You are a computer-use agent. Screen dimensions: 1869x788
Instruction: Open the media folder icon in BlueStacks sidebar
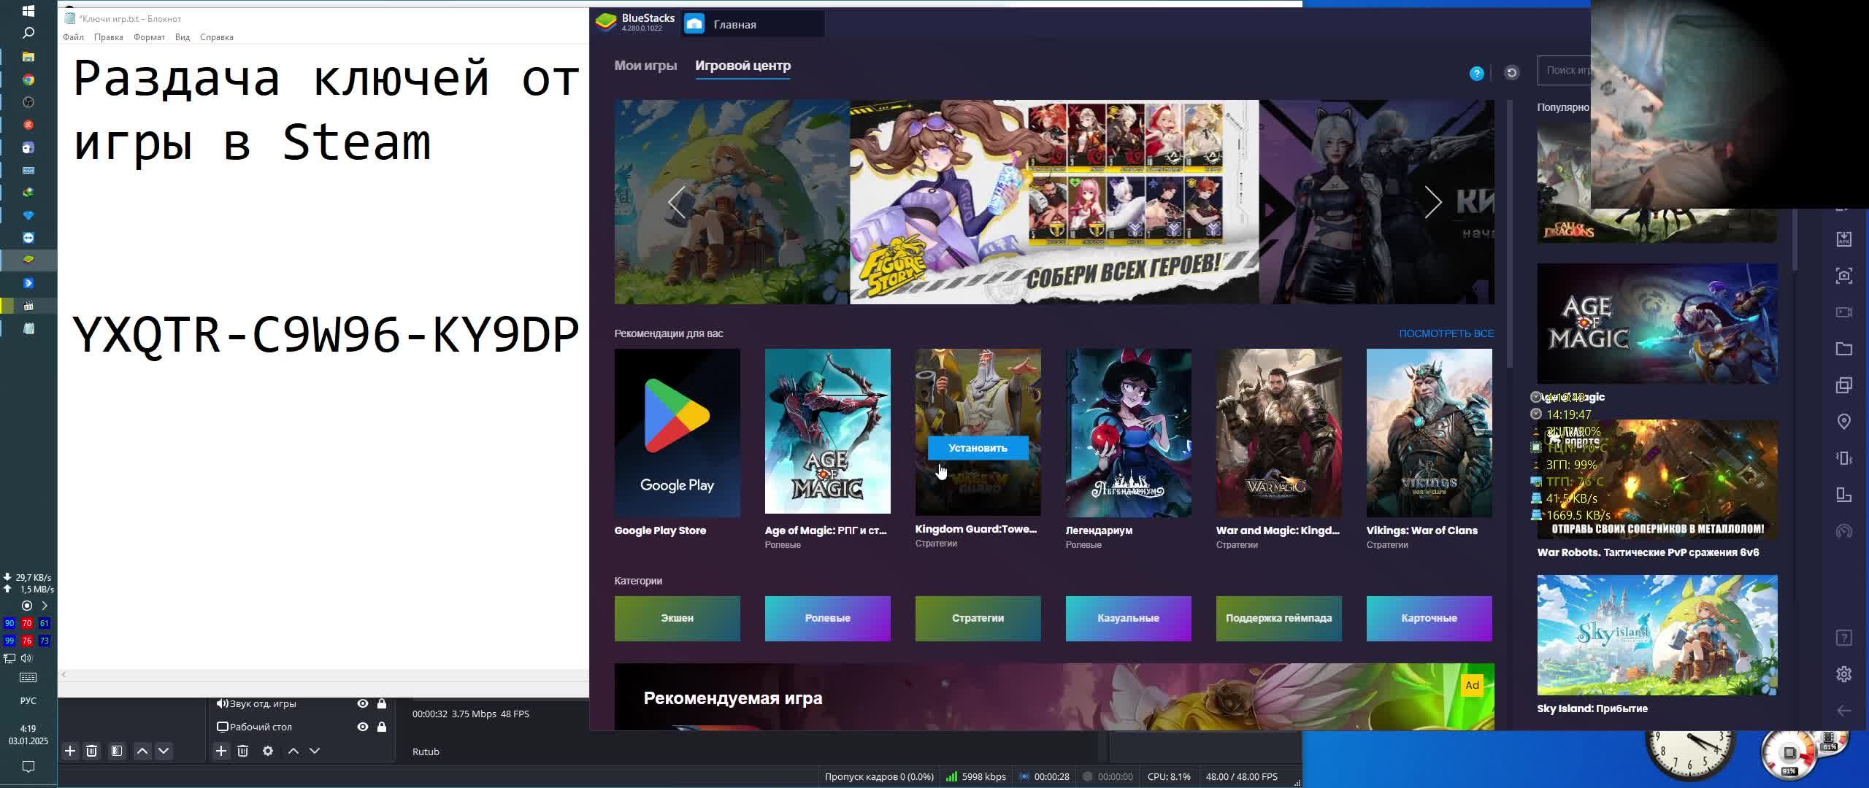1843,349
